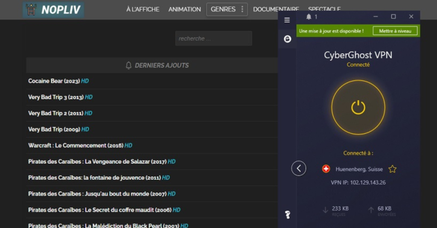
Task: Open the GENRES dropdown menu
Action: point(223,9)
